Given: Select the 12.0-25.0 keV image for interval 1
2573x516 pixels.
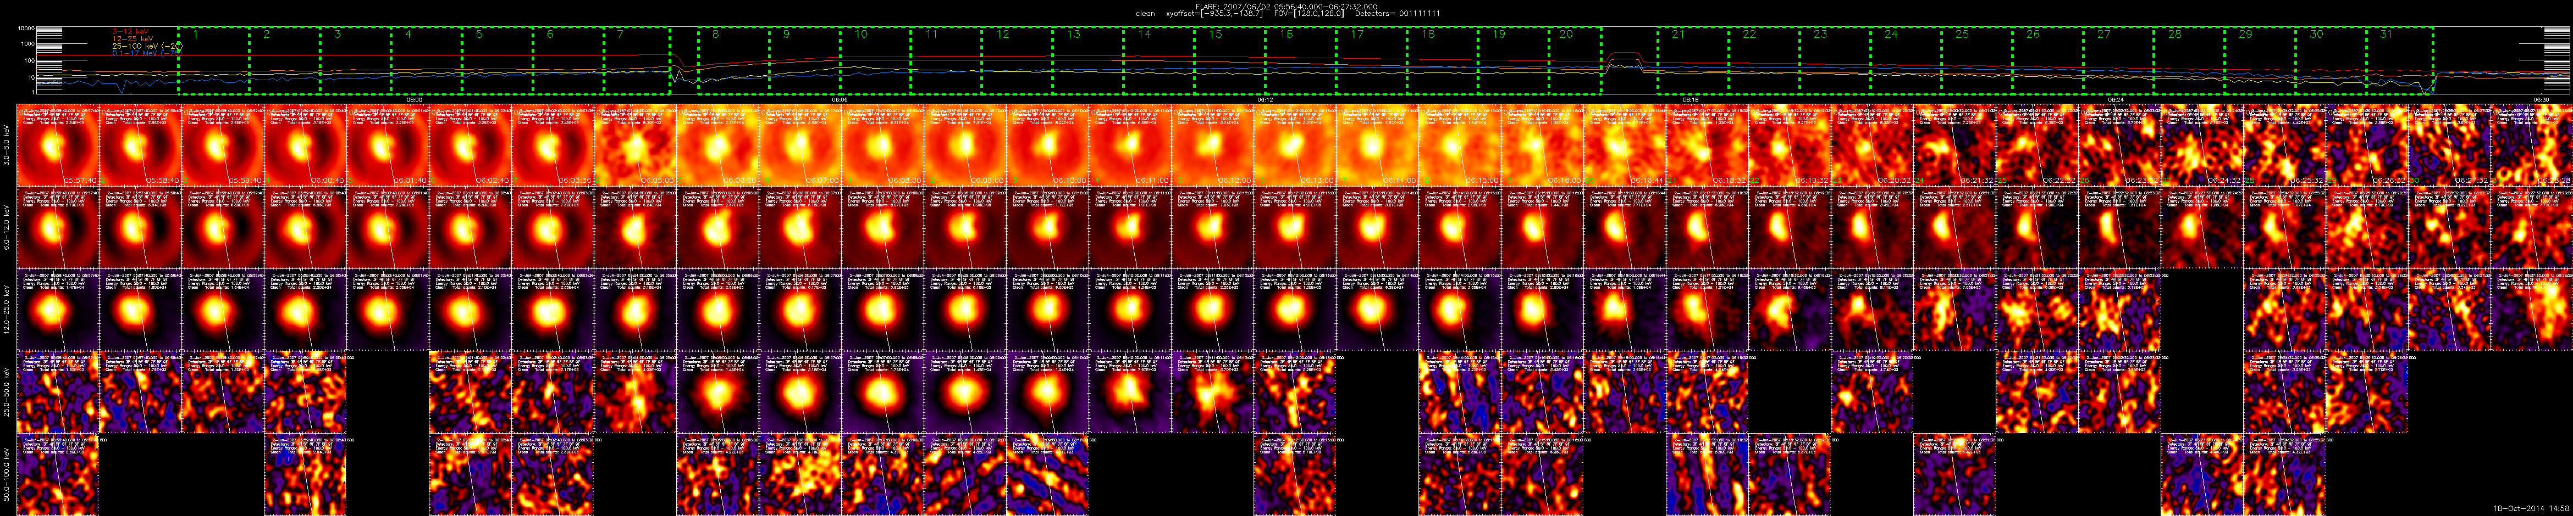Looking at the screenshot, I should pyautogui.click(x=58, y=310).
